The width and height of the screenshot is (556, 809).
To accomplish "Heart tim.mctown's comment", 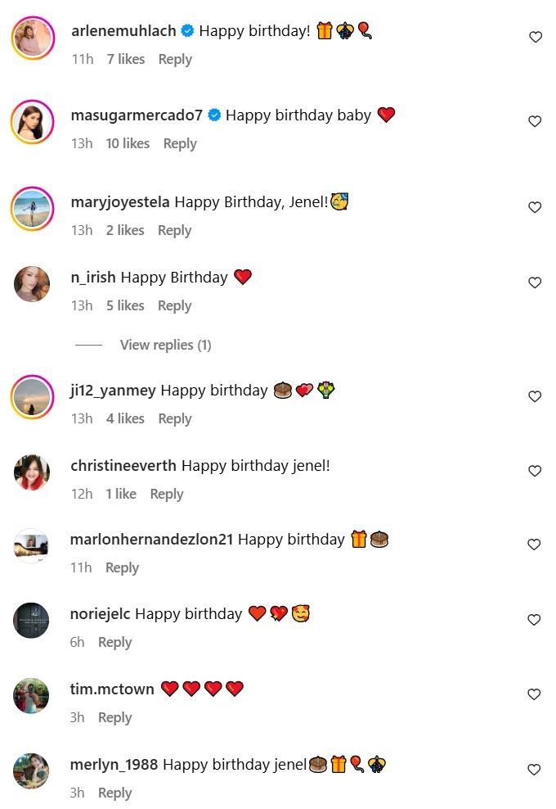I will (x=536, y=694).
